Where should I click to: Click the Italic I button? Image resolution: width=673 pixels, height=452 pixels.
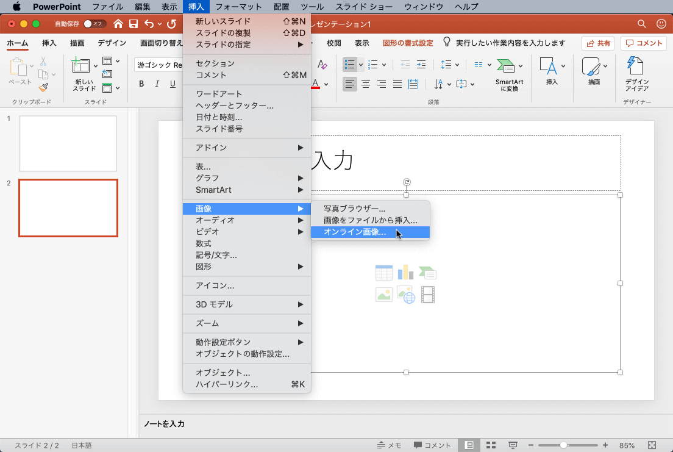coord(157,84)
